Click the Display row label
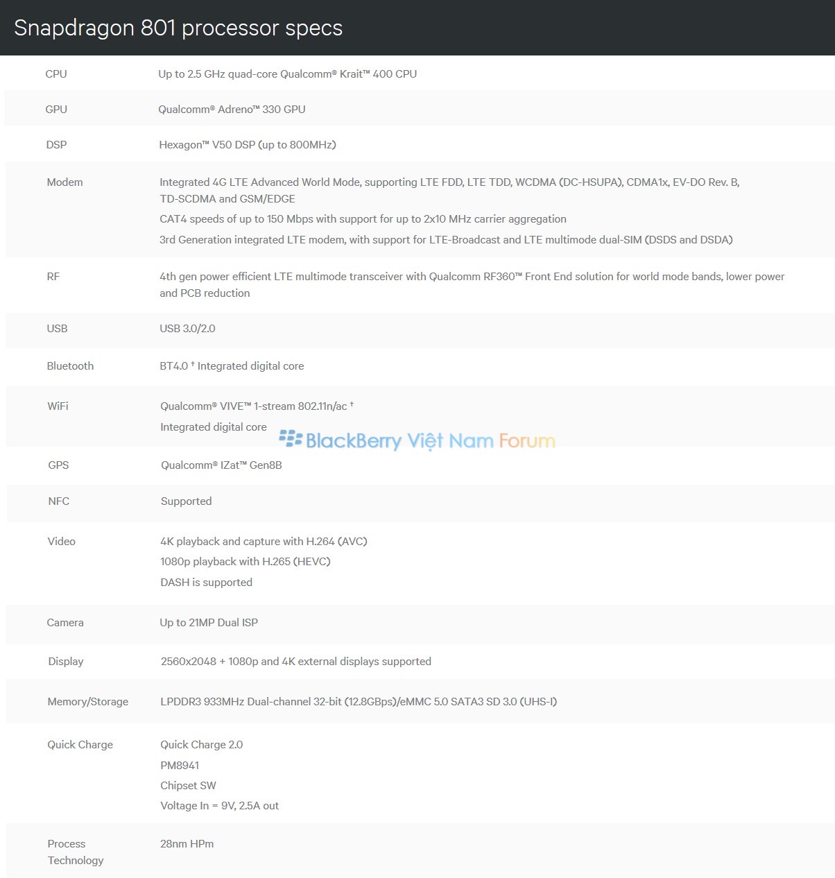The image size is (835, 878). point(66,662)
